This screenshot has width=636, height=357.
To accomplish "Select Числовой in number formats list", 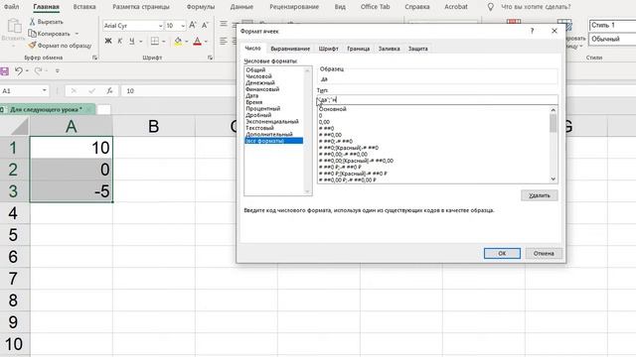I will 258,76.
